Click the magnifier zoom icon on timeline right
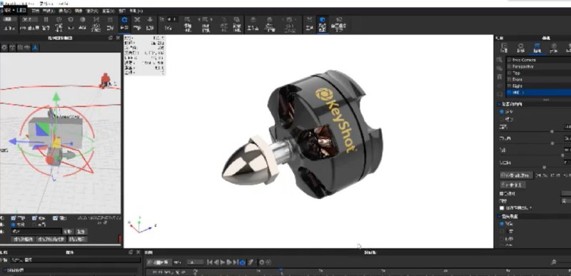The width and height of the screenshot is (571, 276). [x=554, y=262]
